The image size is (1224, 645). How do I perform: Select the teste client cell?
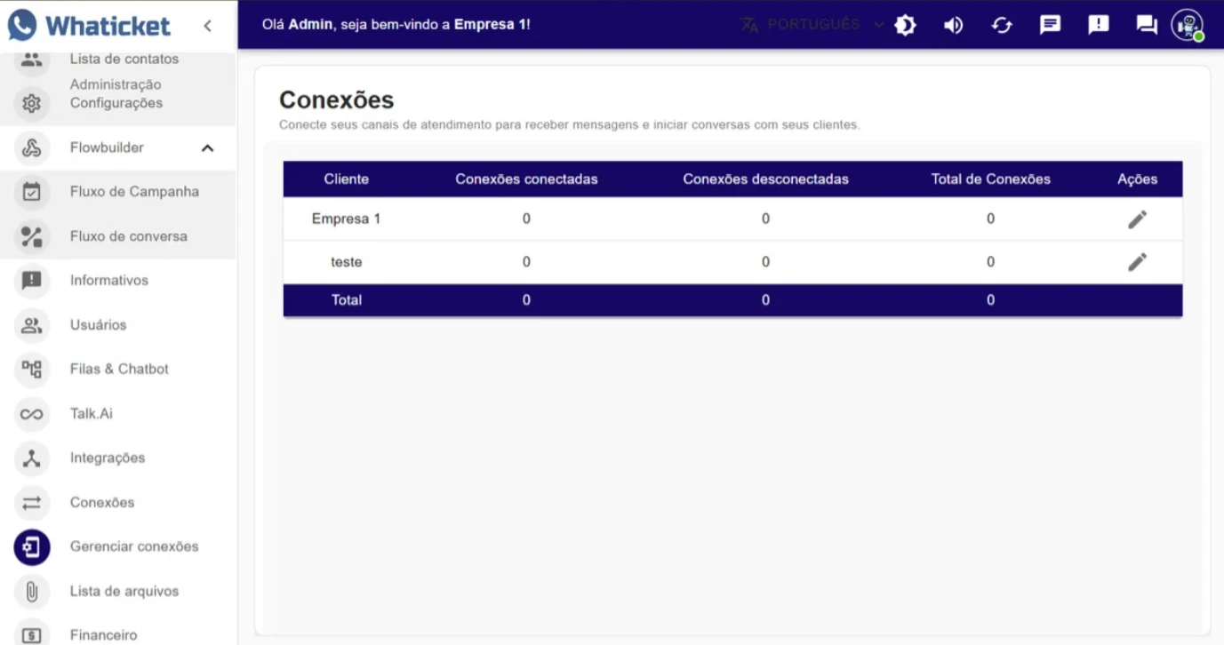(x=347, y=262)
